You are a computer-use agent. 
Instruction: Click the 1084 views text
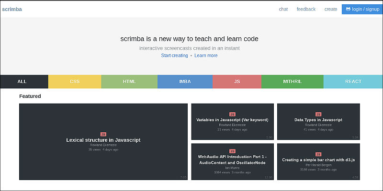[x=222, y=172]
